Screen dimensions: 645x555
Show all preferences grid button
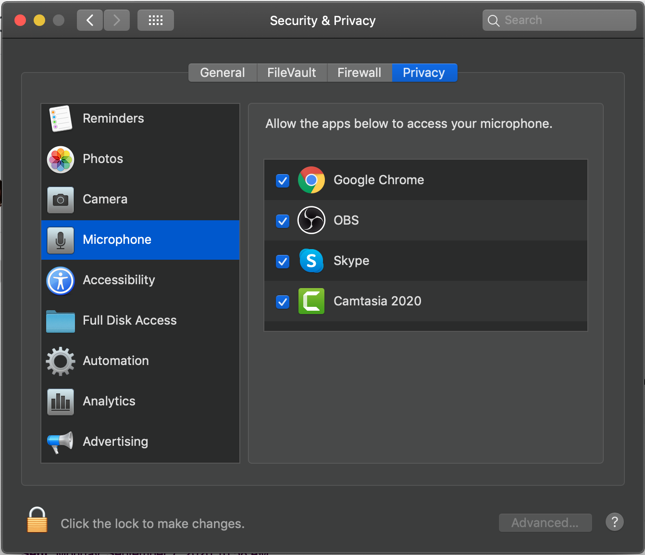[x=156, y=20]
